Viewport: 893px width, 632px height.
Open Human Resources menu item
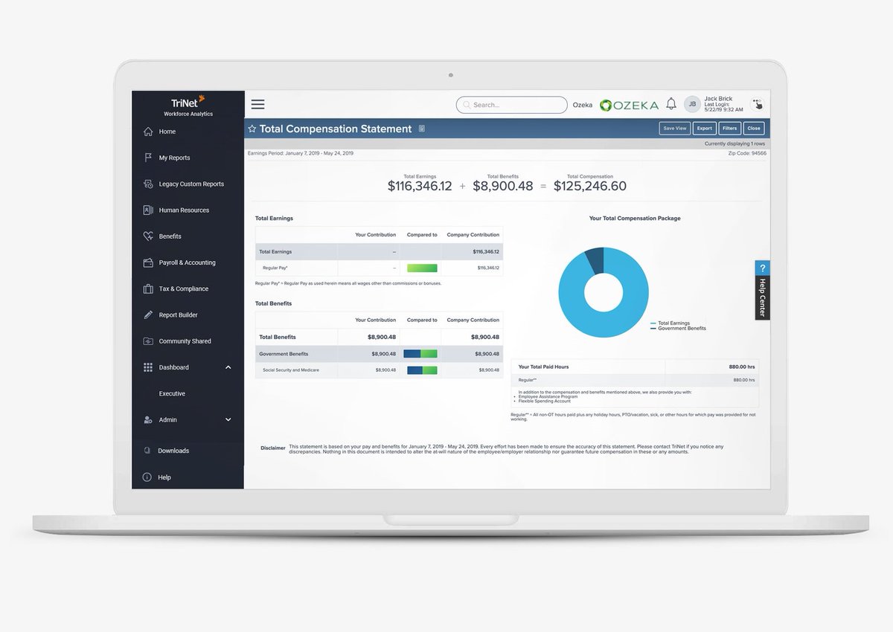click(x=184, y=210)
